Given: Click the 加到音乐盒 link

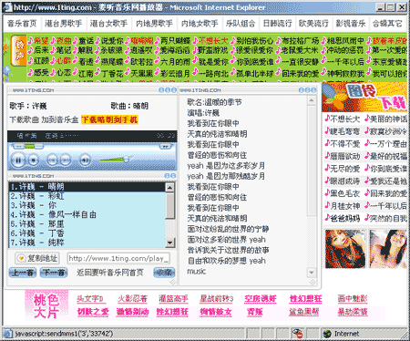Looking at the screenshot, I should 60,119.
